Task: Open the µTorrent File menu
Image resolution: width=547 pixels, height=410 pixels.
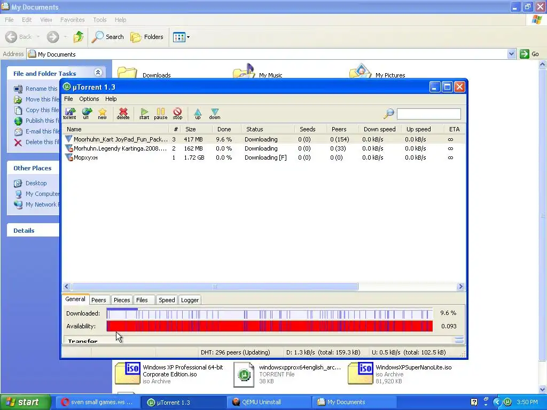Action: [x=68, y=99]
